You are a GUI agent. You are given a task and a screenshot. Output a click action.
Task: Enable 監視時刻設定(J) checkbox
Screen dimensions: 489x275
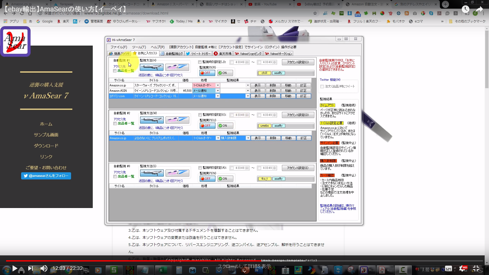click(200, 62)
